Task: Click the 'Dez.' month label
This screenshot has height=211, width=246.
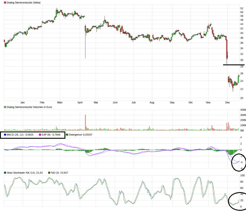Action: point(228,102)
